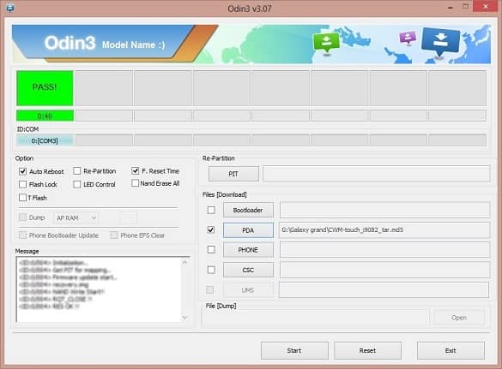Click the File Dump path field

315,318
